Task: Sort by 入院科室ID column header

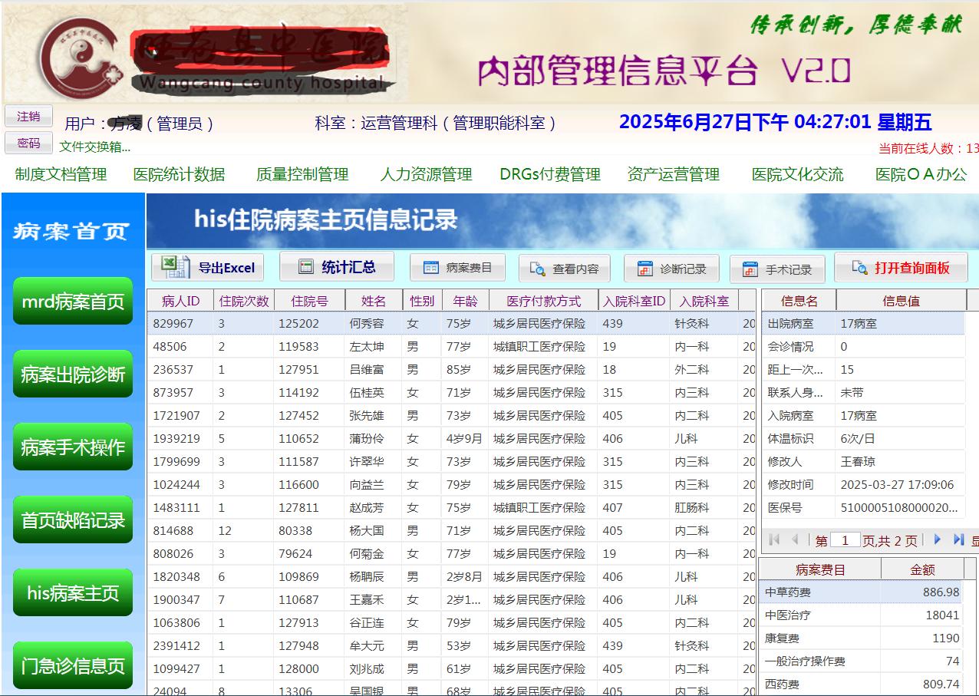Action: point(634,301)
